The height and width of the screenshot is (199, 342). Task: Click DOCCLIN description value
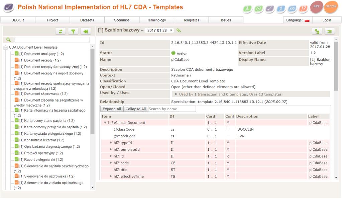(245, 129)
